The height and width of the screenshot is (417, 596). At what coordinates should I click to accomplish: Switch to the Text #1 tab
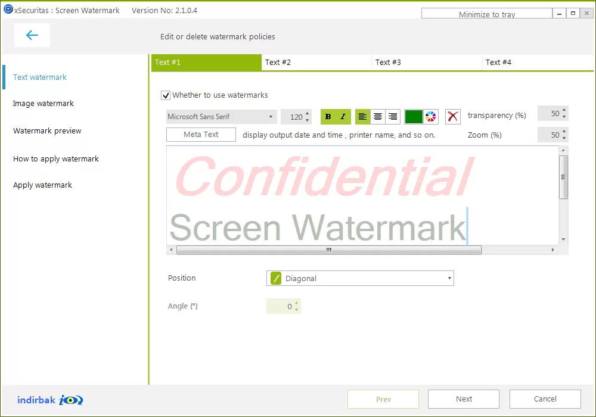click(206, 63)
